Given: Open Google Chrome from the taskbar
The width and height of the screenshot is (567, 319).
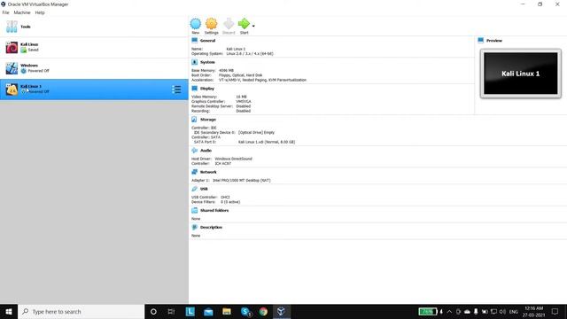Looking at the screenshot, I should click(263, 311).
